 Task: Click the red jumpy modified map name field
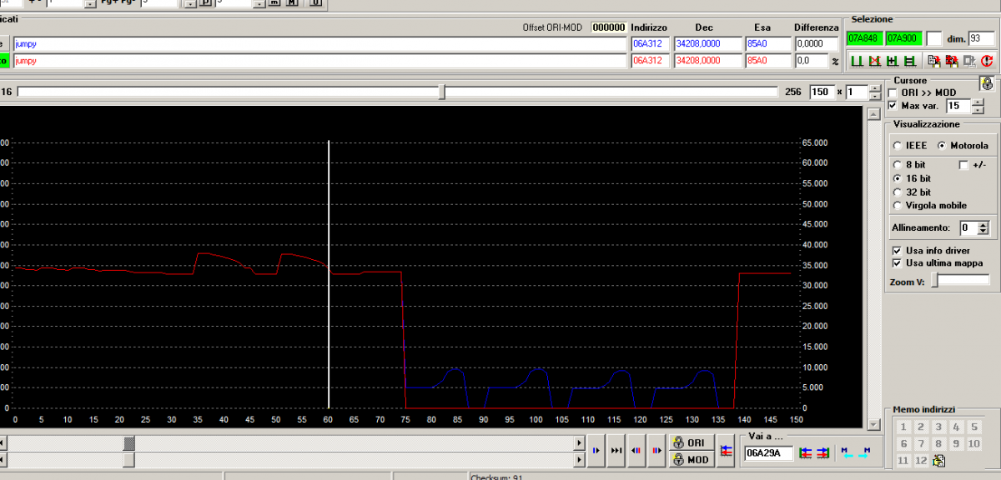319,61
